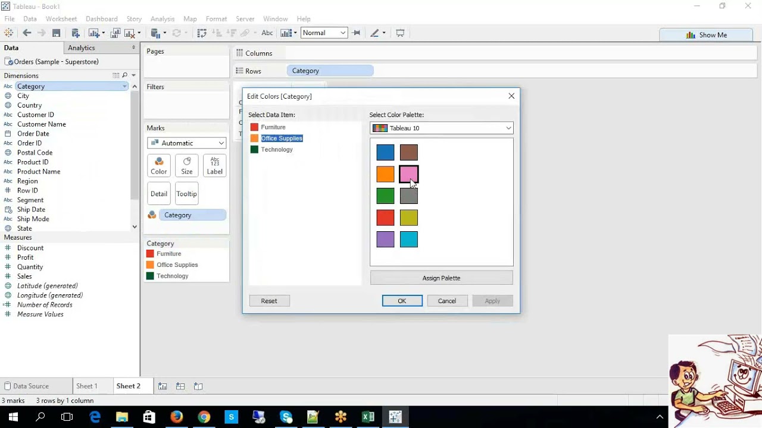Click the New Dashboard tab icon
The width and height of the screenshot is (762, 428).
pos(180,386)
